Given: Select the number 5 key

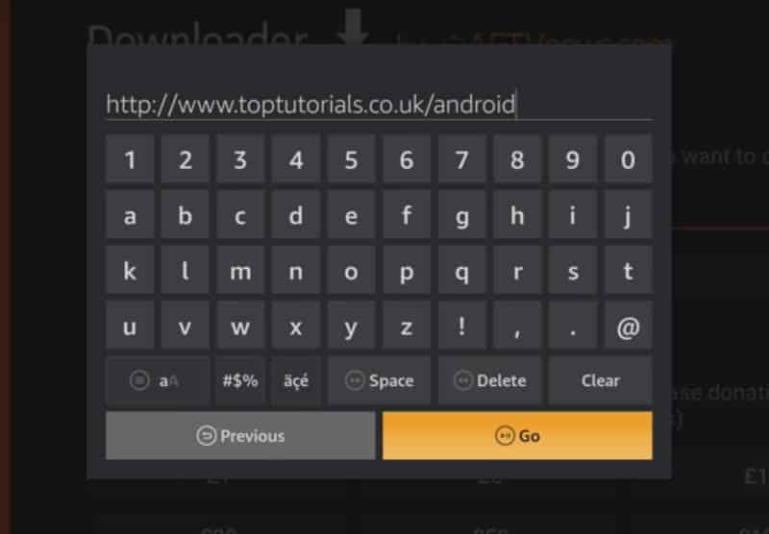Looking at the screenshot, I should point(351,159).
